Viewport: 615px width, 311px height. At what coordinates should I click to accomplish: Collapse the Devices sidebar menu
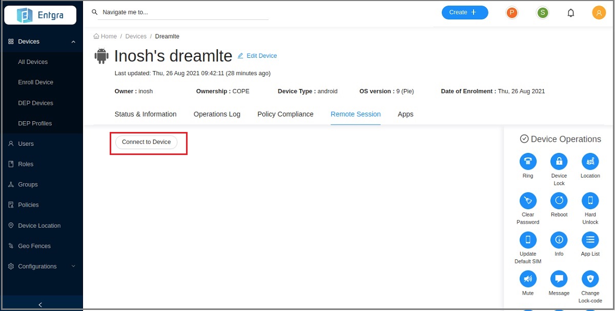[x=73, y=42]
